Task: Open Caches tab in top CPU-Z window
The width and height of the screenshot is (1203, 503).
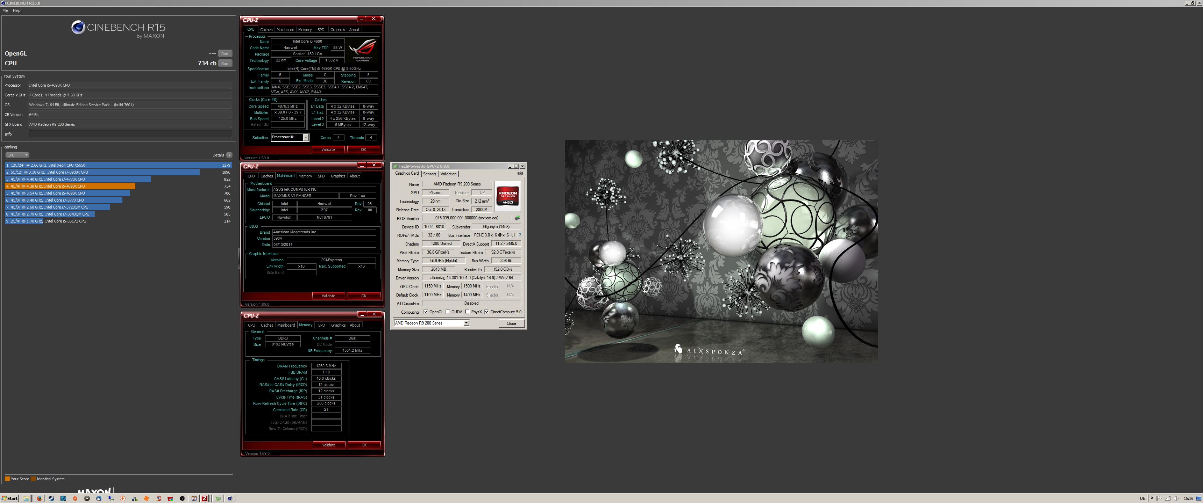Action: pyautogui.click(x=266, y=29)
